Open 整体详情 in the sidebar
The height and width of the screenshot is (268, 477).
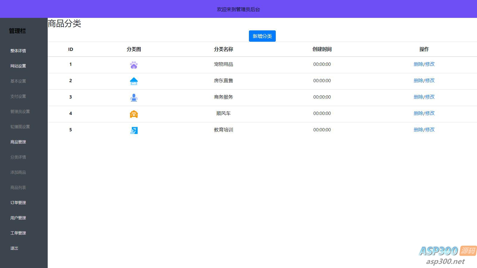tap(18, 51)
